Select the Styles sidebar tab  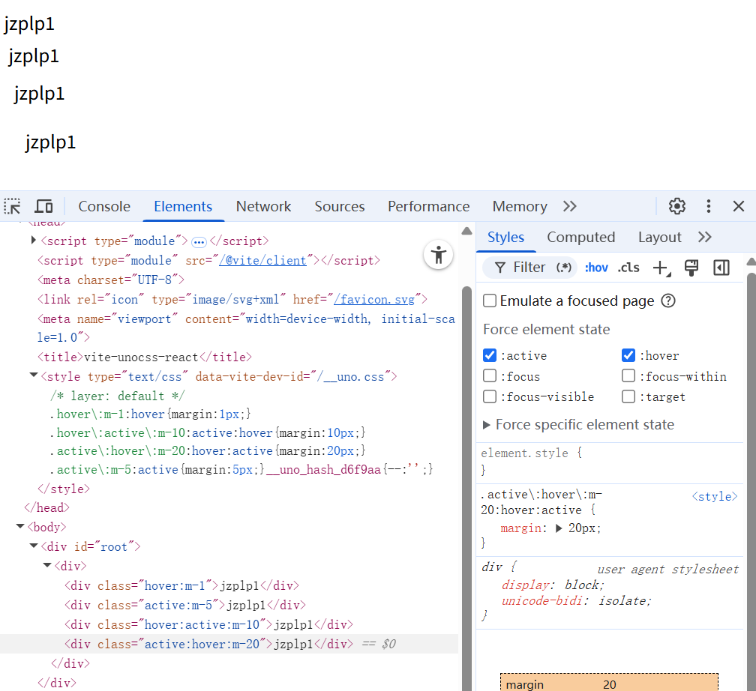(x=505, y=237)
